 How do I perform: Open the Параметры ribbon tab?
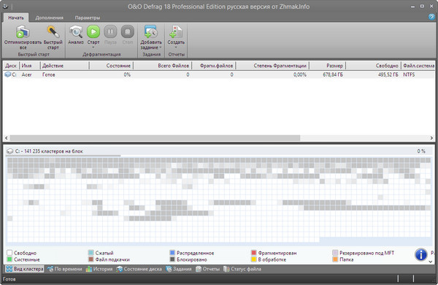[x=88, y=18]
